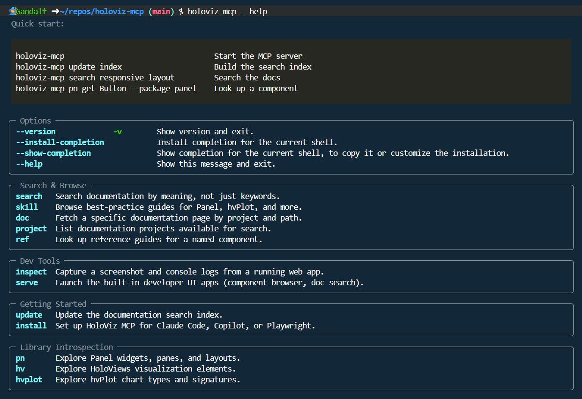
Task: Click the '(main)' git branch label
Action: coord(161,11)
